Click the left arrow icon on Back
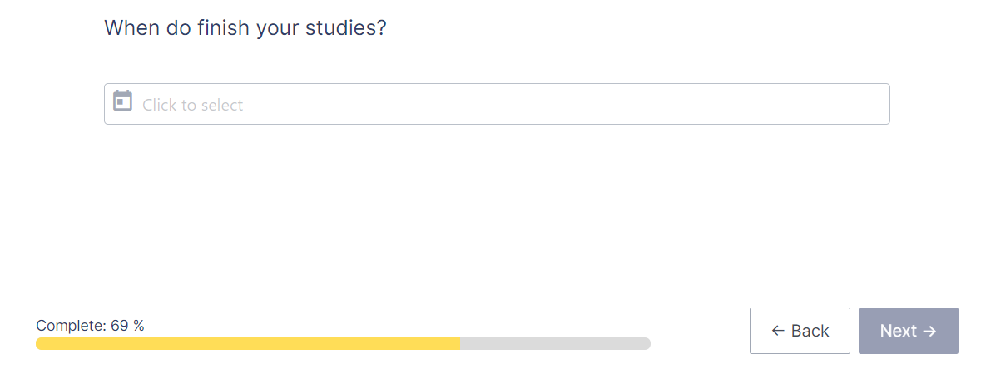991x384 pixels. point(778,331)
